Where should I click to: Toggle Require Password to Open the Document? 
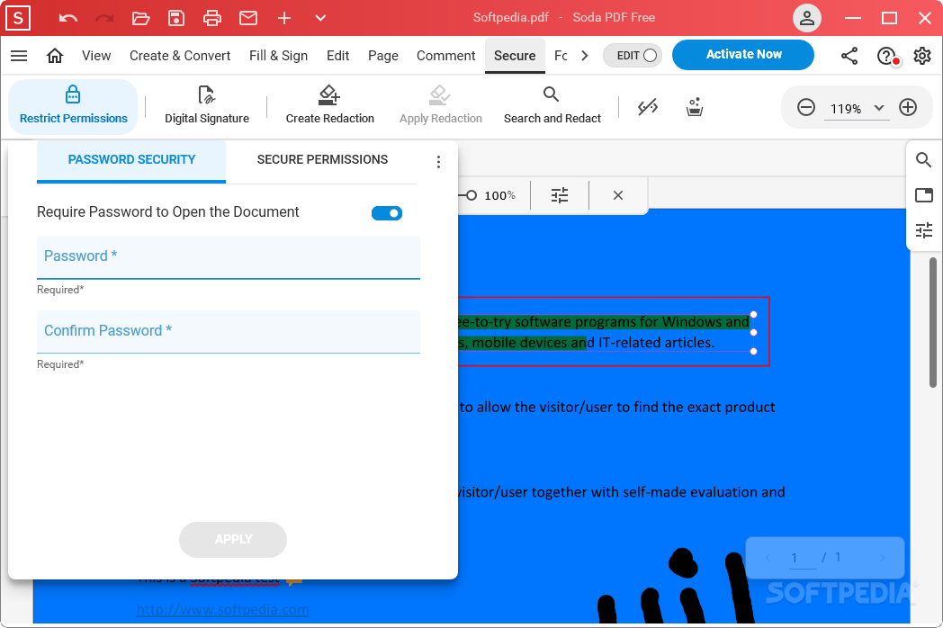click(387, 213)
